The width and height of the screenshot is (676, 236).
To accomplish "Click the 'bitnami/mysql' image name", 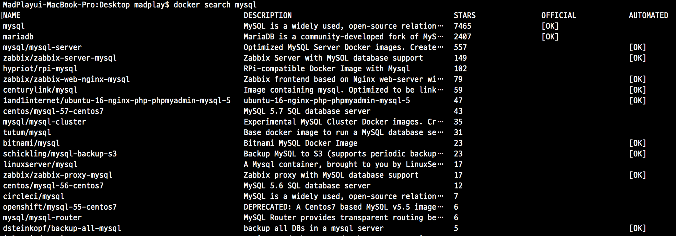I will click(31, 143).
